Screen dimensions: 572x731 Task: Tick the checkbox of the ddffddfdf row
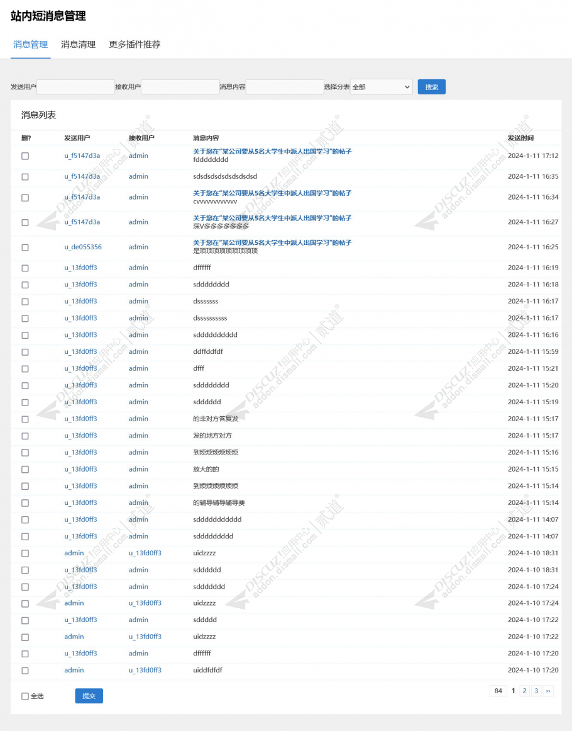coord(25,352)
